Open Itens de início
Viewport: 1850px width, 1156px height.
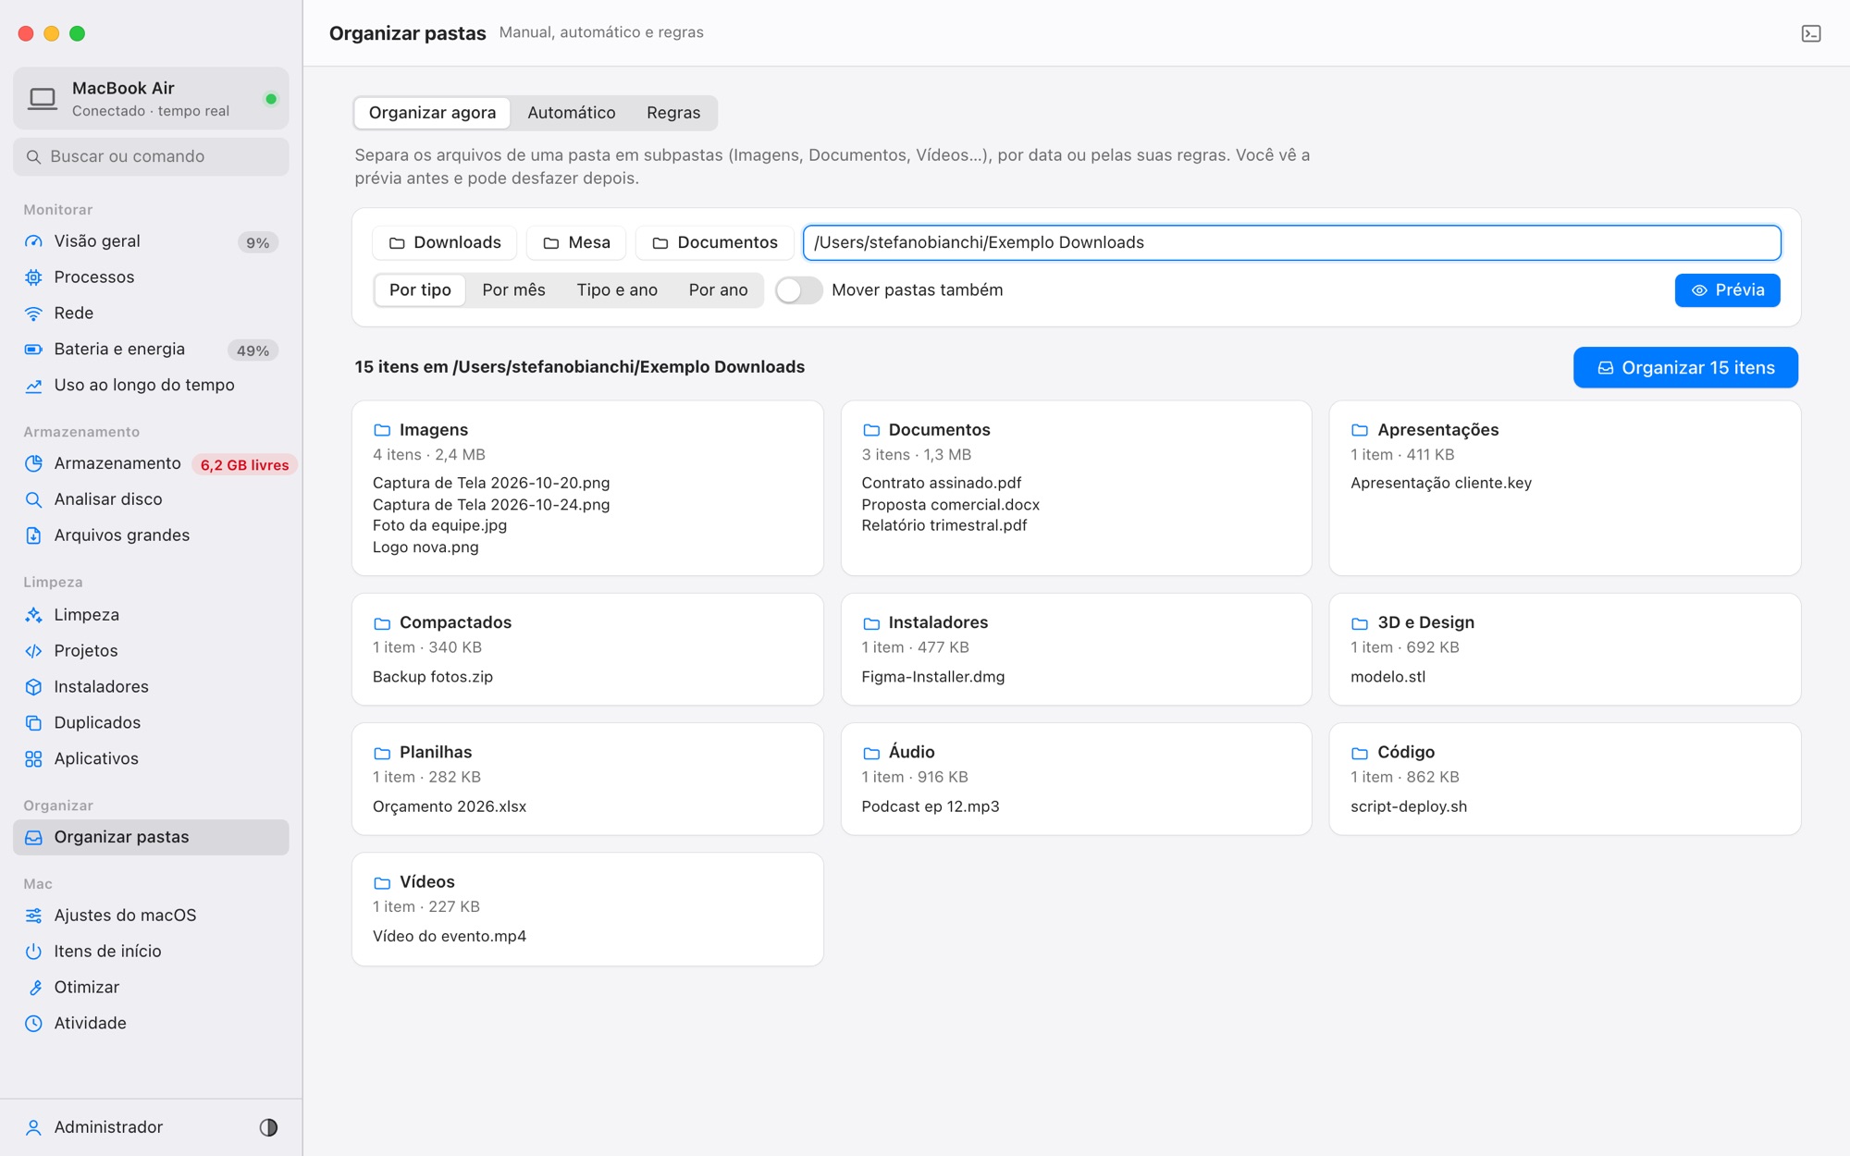tap(151, 952)
